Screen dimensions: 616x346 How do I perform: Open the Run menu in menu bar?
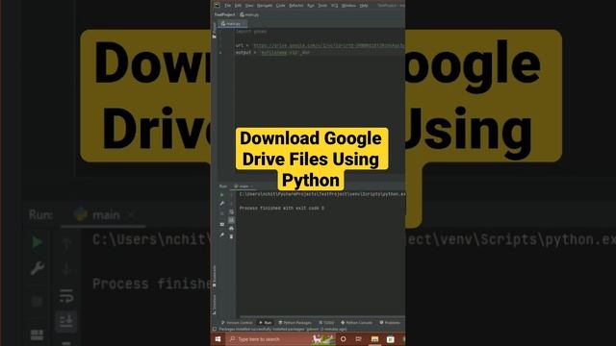coord(311,6)
